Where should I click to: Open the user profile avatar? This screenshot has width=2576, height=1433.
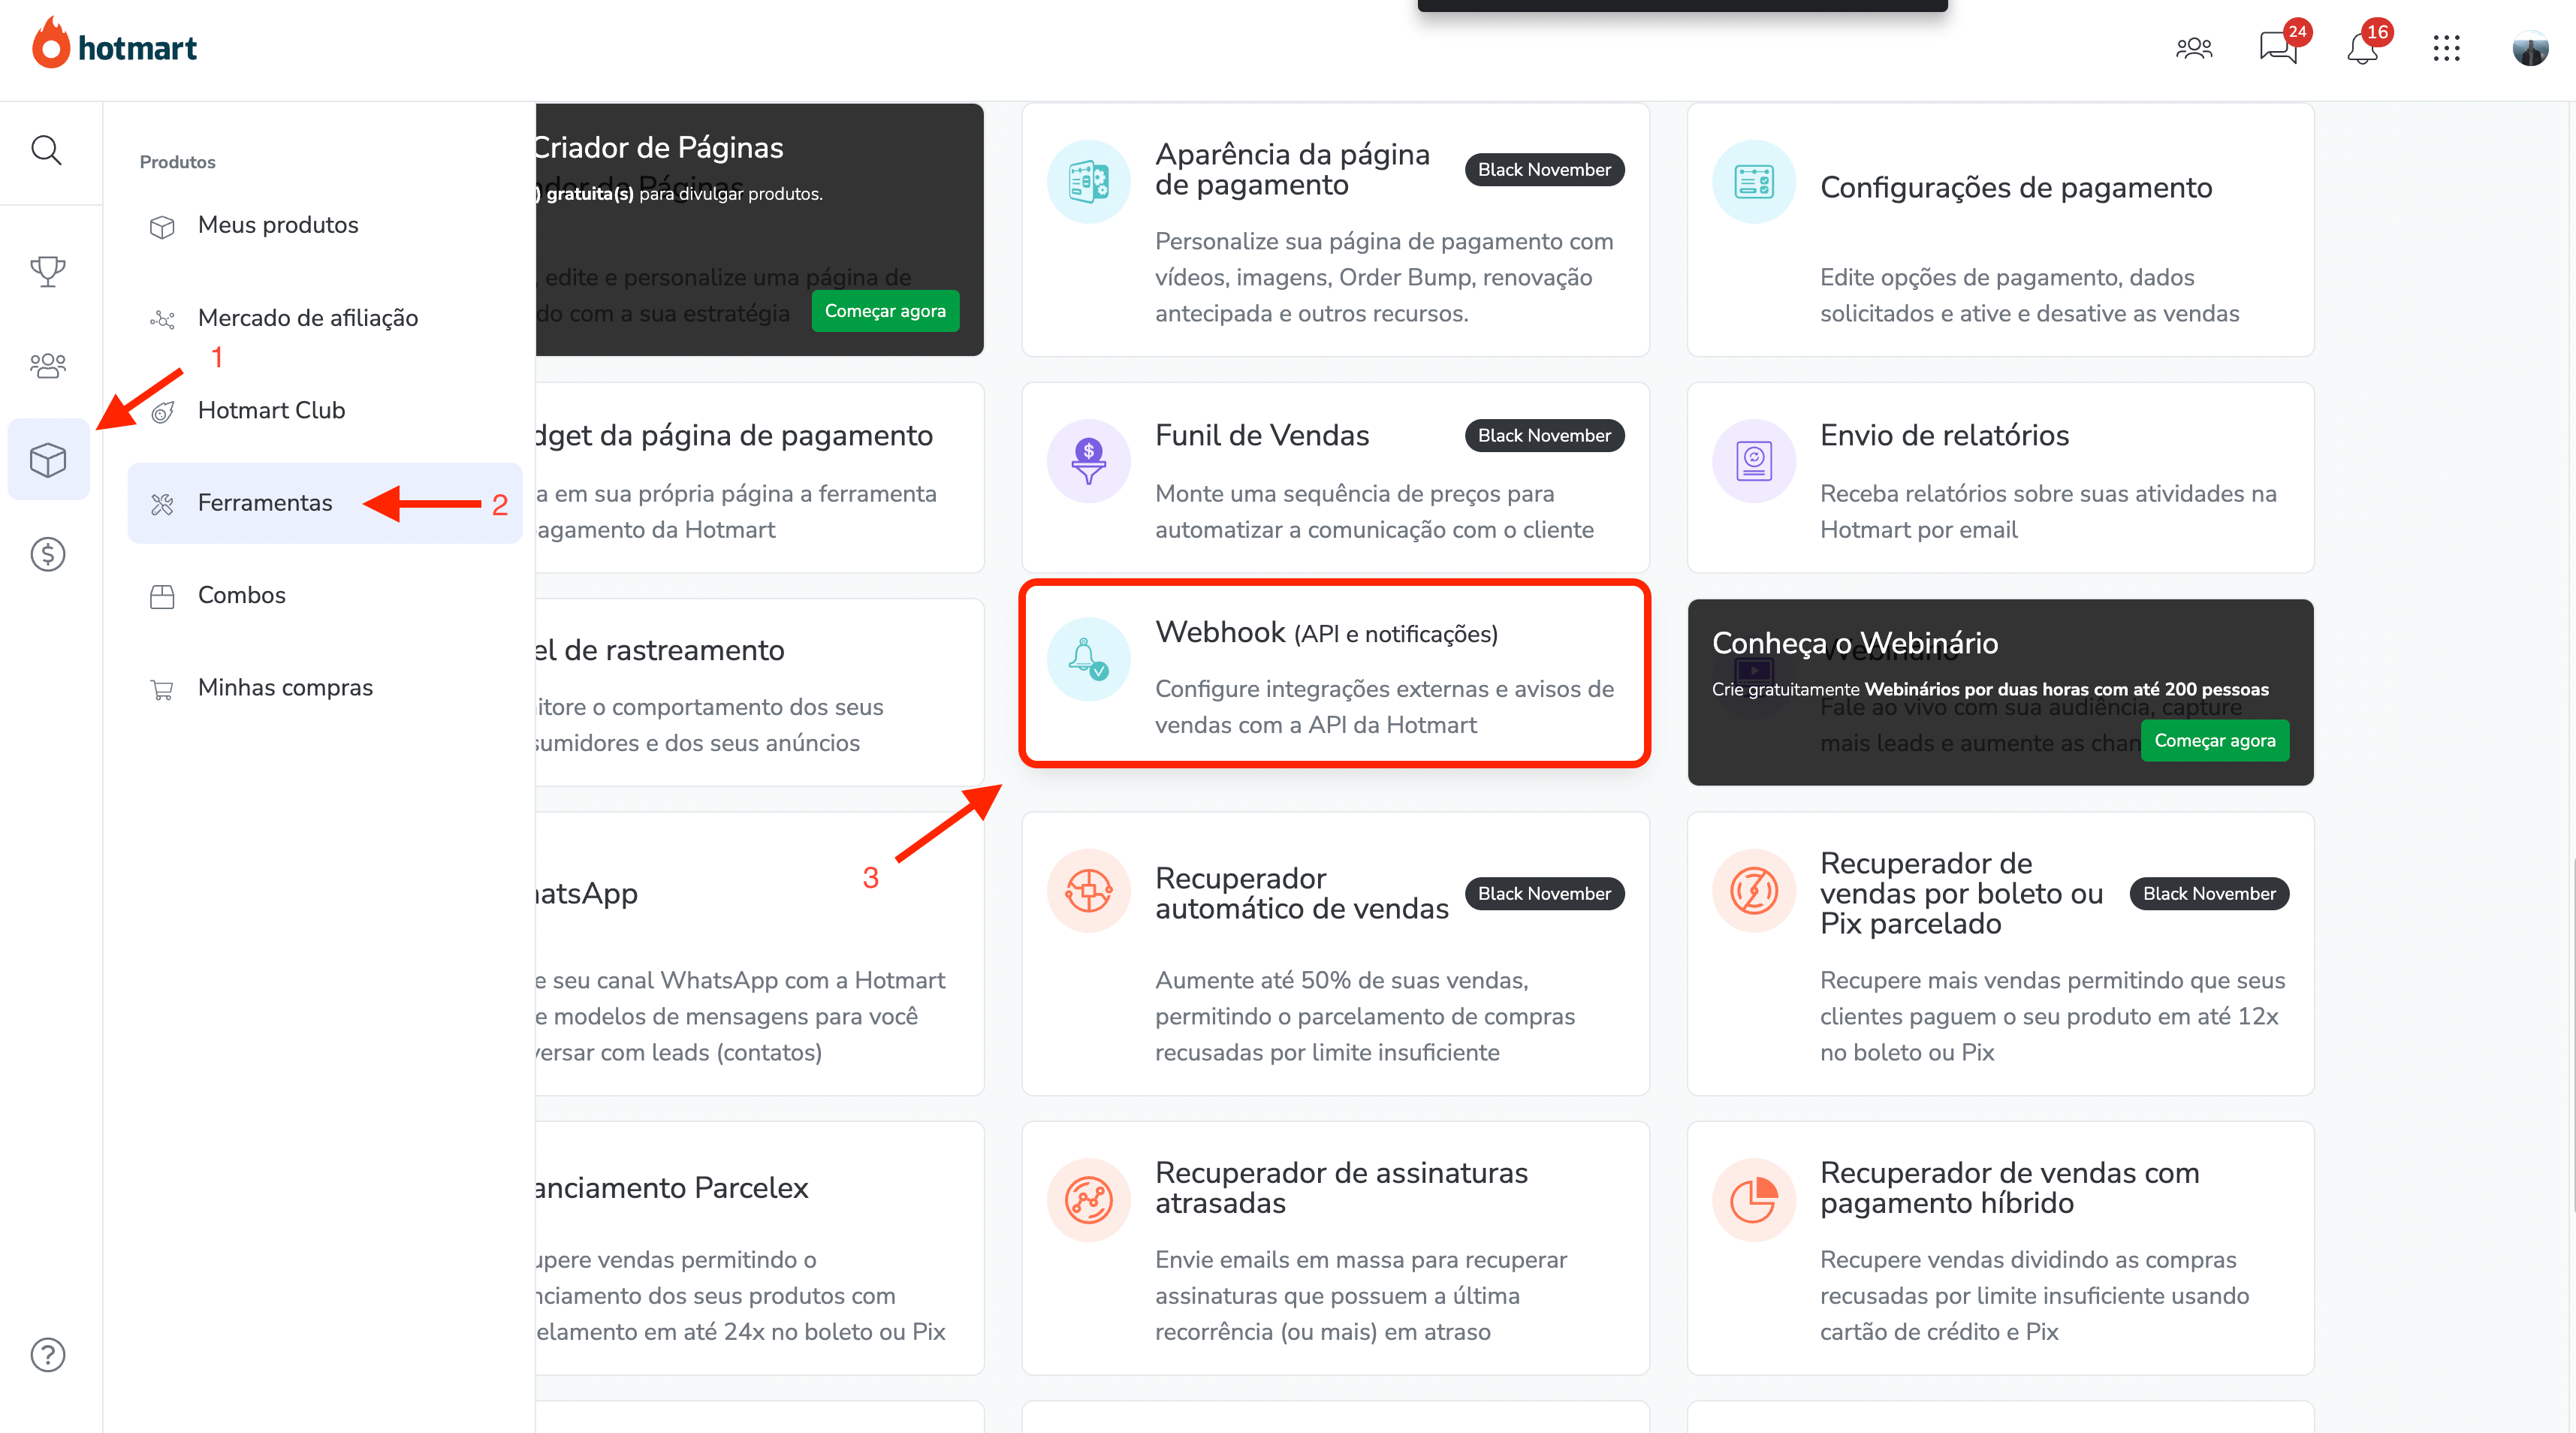(x=2530, y=47)
